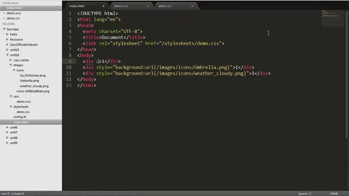Open icons-s9568cb90a4.png in the sidebar
The image size is (349, 196).
pyautogui.click(x=33, y=91)
